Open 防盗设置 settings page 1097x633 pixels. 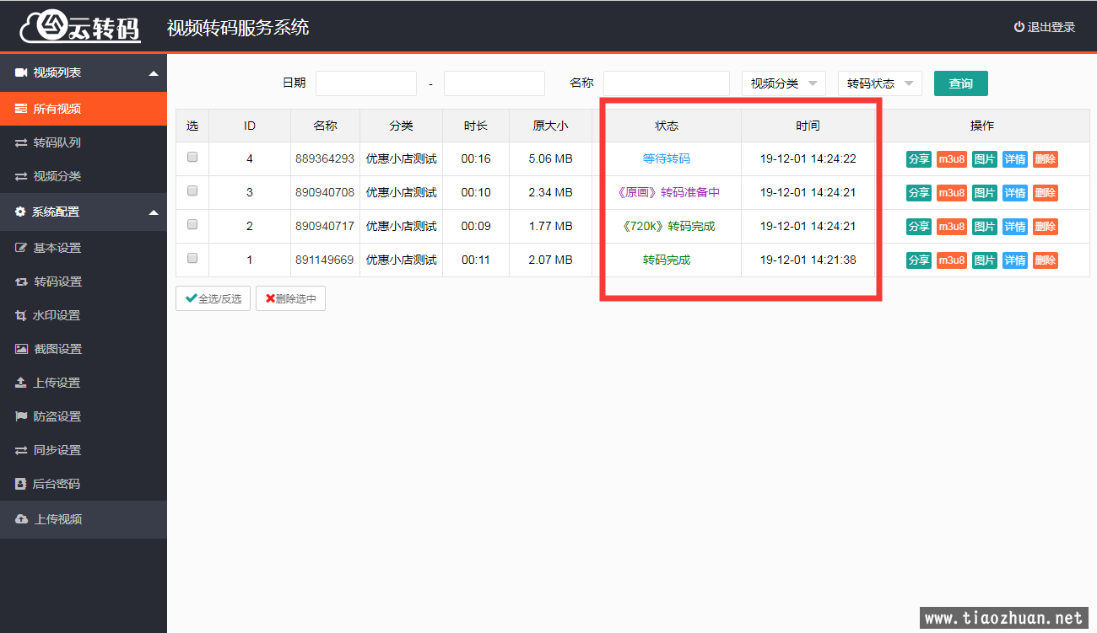[x=84, y=416]
